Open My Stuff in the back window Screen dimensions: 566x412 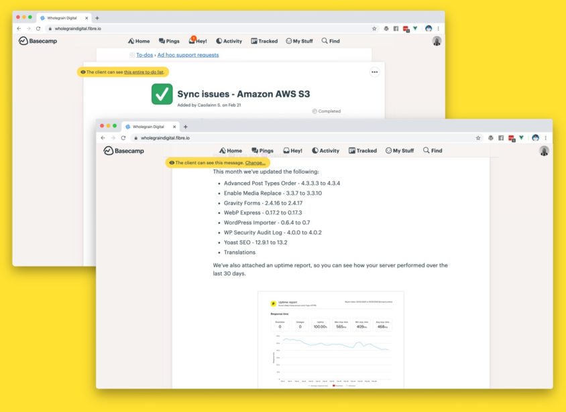[x=299, y=41]
